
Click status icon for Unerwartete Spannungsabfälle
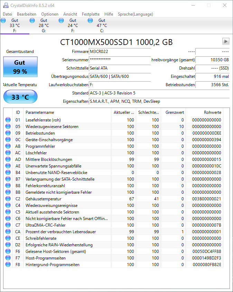pyautogui.click(x=8, y=166)
